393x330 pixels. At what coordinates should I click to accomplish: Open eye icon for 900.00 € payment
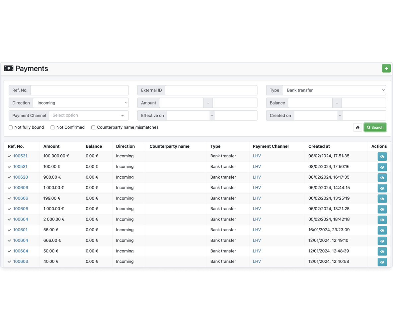[x=382, y=178]
